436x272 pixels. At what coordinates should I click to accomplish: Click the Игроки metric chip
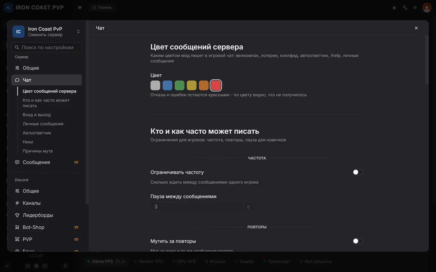(215, 261)
